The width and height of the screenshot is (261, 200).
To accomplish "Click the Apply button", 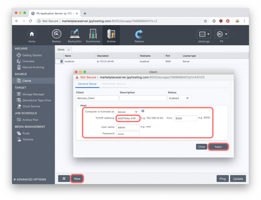I will [218, 147].
